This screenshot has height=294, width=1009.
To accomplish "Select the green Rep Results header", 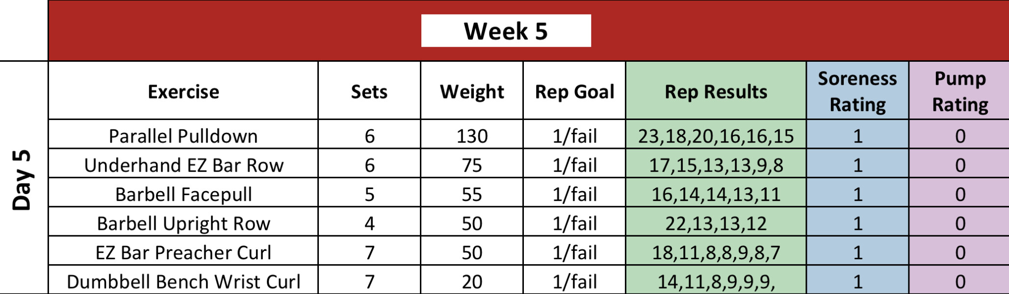I will (x=716, y=92).
